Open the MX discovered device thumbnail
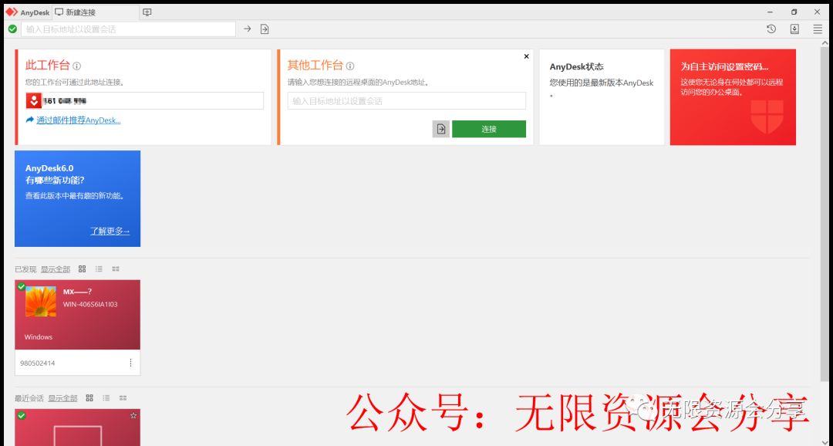Viewport: 833px width, 446px height. pyautogui.click(x=78, y=315)
